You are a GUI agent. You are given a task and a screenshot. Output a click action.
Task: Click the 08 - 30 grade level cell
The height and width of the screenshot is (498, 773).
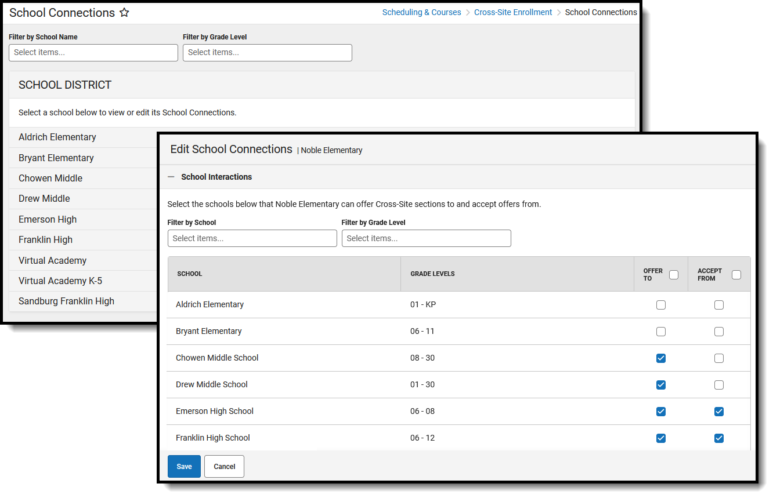[x=422, y=358]
